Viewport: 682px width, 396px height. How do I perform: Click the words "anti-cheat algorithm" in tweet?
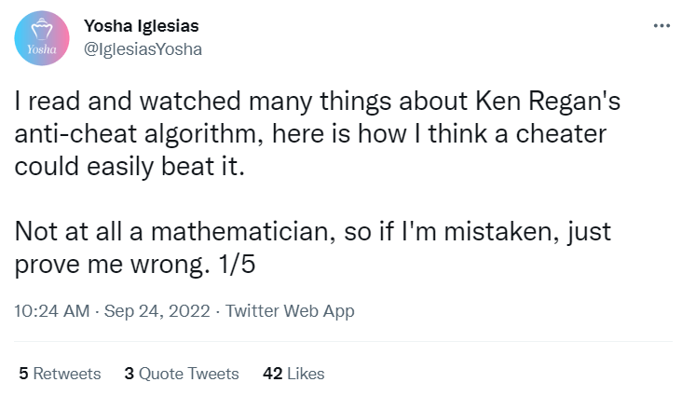click(x=139, y=133)
